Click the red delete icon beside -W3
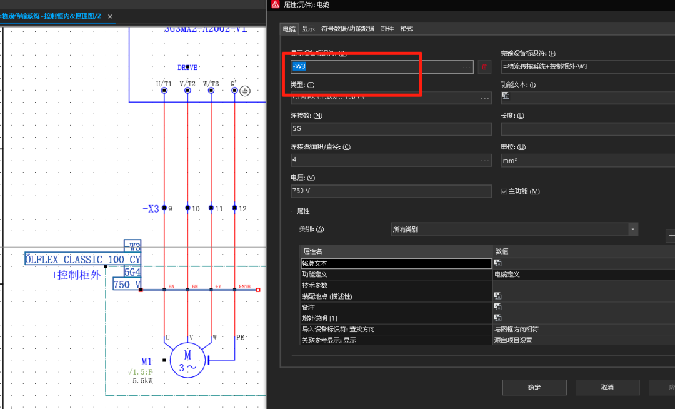675x409 pixels. coord(484,66)
